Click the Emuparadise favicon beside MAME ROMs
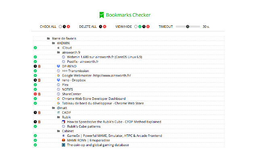This screenshot has height=161, width=258. pos(64,140)
